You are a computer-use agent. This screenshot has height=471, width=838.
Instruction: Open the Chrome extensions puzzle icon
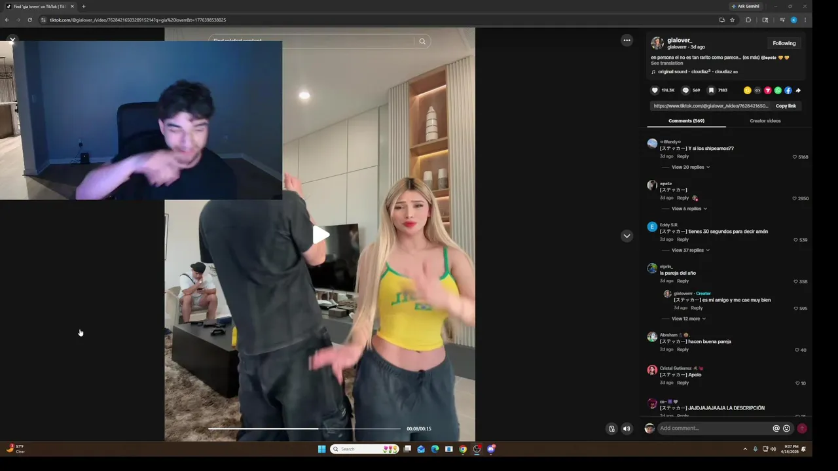pyautogui.click(x=748, y=20)
